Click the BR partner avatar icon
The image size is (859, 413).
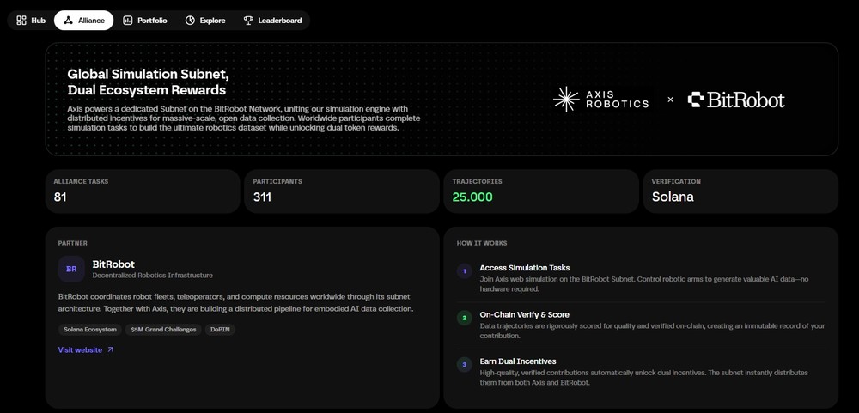point(71,269)
